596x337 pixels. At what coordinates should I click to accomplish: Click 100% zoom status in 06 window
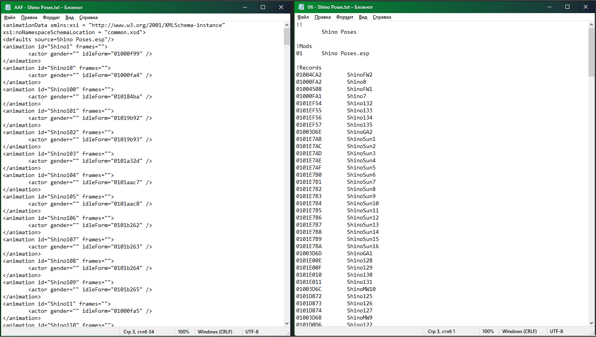point(488,331)
